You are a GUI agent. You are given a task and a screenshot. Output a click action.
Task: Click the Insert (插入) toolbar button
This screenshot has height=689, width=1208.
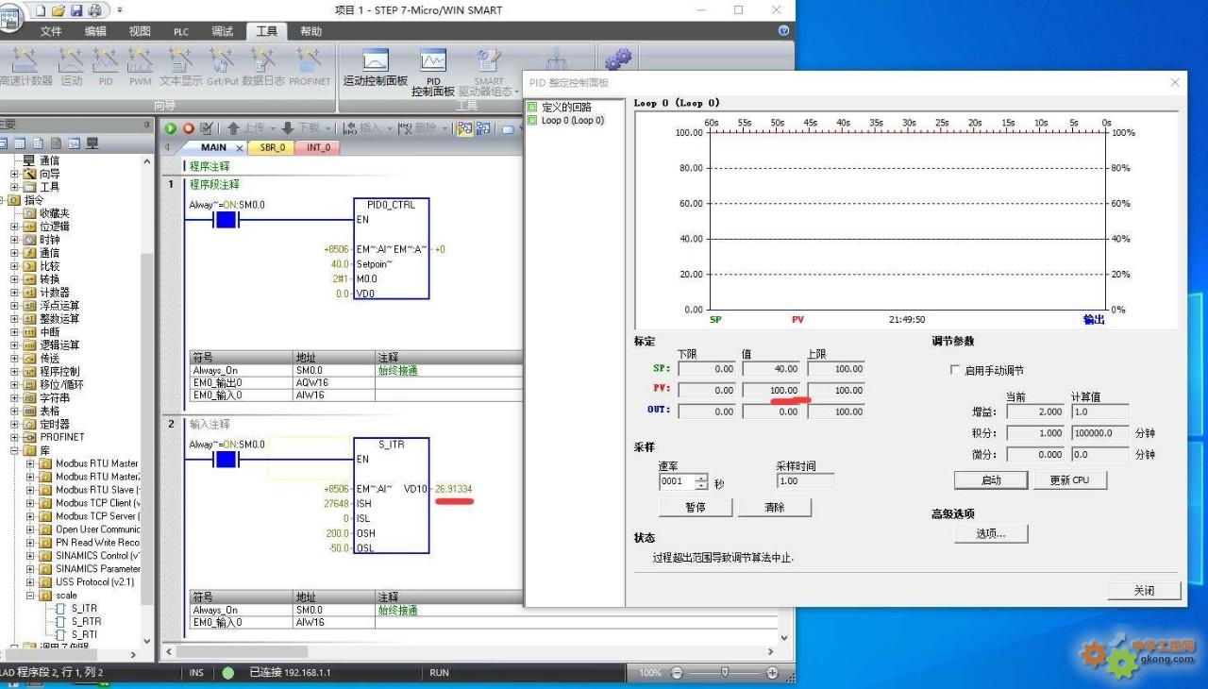pyautogui.click(x=363, y=128)
